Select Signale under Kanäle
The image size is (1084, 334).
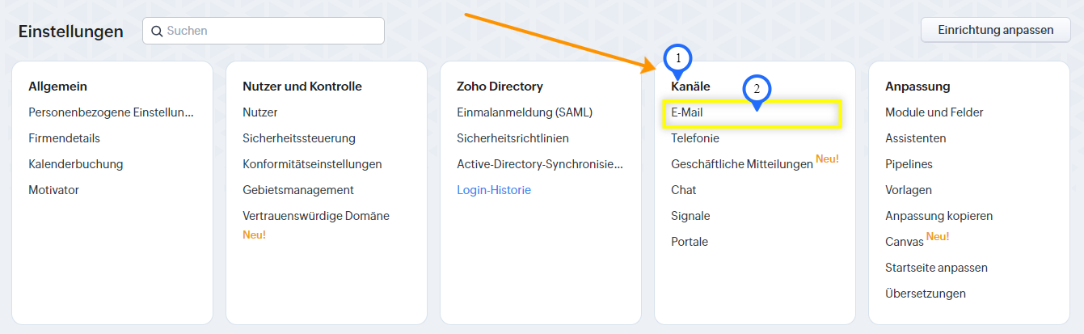[690, 216]
